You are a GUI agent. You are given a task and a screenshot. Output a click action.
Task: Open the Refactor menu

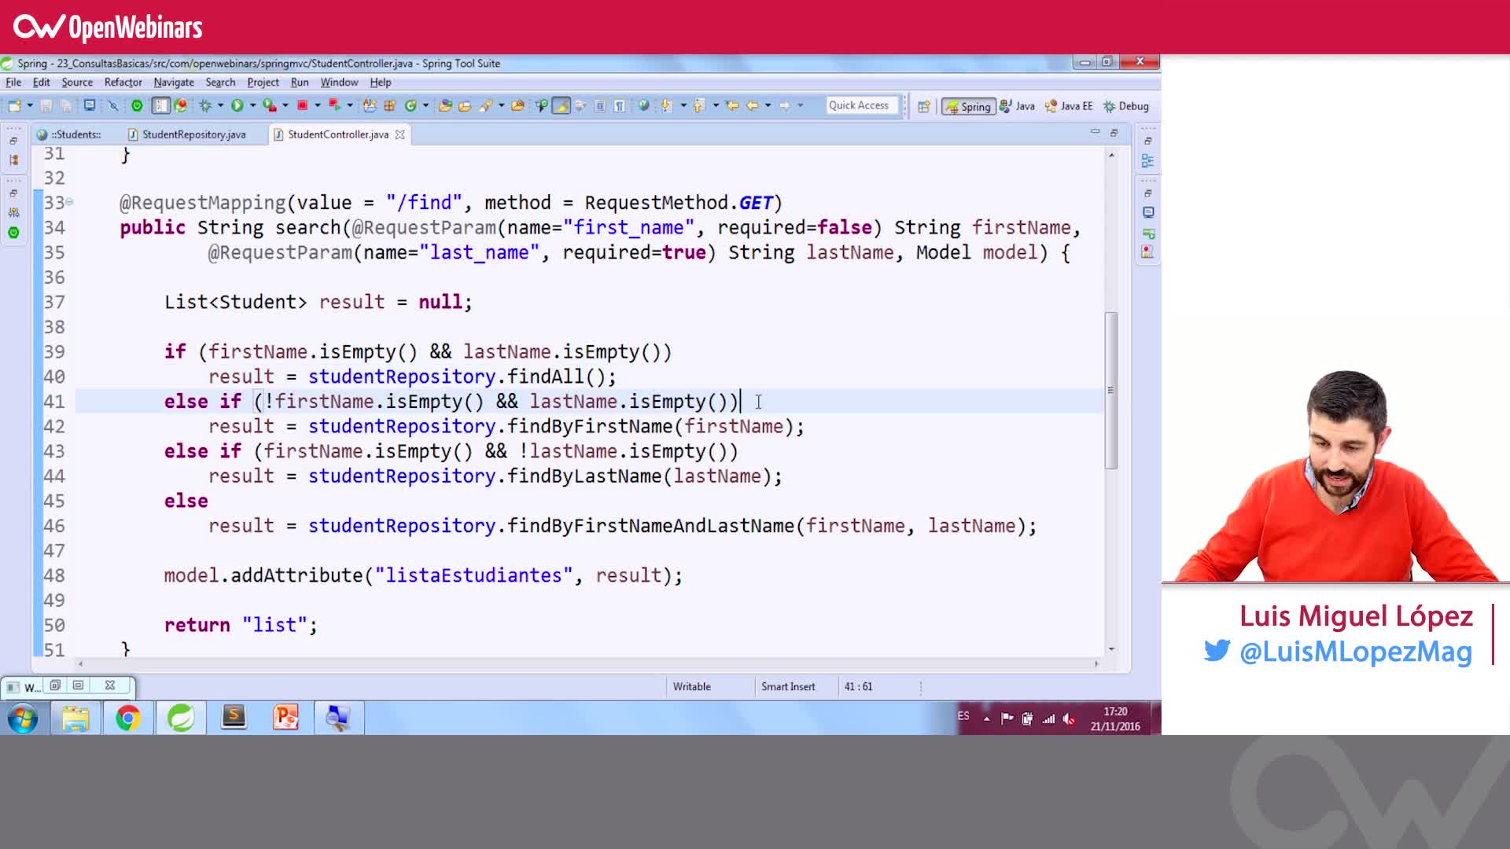pos(123,82)
